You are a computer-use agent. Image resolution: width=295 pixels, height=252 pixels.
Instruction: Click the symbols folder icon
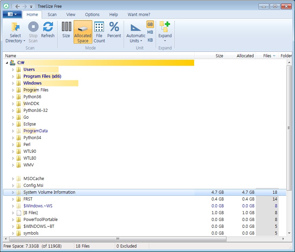[19, 233]
